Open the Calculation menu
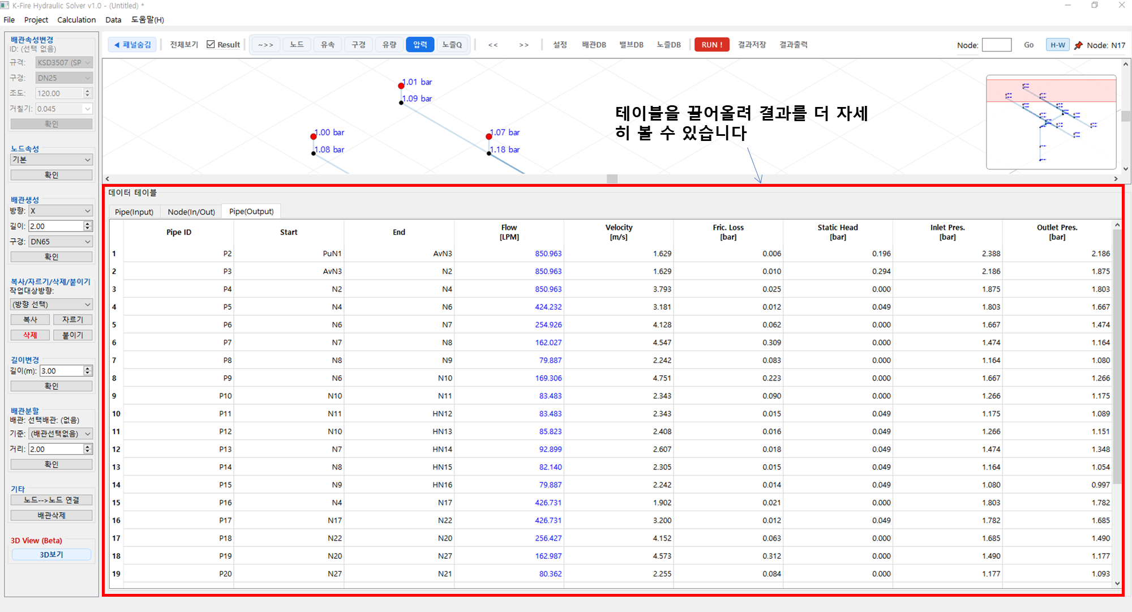Image resolution: width=1132 pixels, height=612 pixels. [x=76, y=20]
